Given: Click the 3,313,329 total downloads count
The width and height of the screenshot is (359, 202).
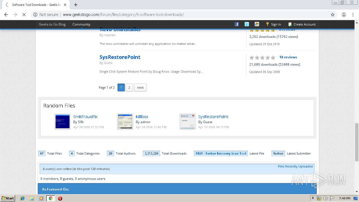Looking at the screenshot, I should pyautogui.click(x=151, y=153).
